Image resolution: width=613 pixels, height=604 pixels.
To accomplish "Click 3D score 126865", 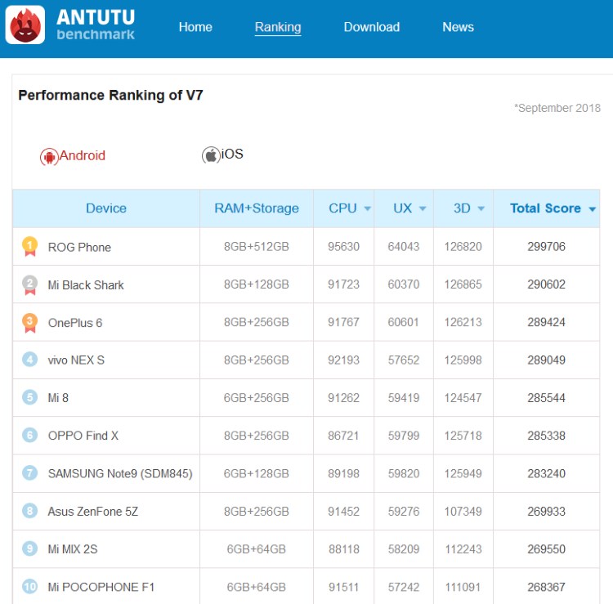I will point(463,284).
